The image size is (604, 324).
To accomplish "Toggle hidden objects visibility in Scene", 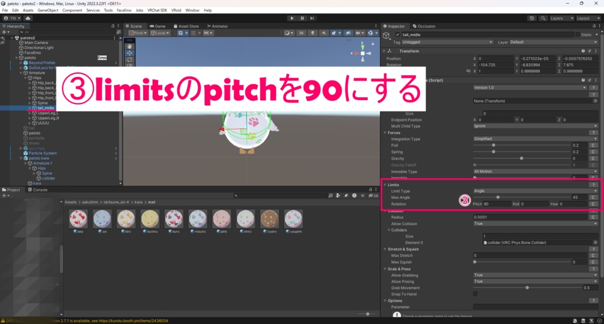I will point(348,33).
